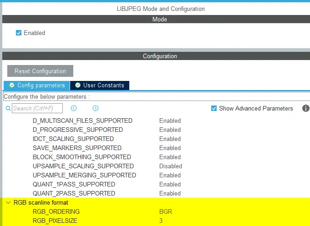Edit the RGB_PIXELSIZE value 3
This screenshot has width=310, height=226.
[161, 221]
